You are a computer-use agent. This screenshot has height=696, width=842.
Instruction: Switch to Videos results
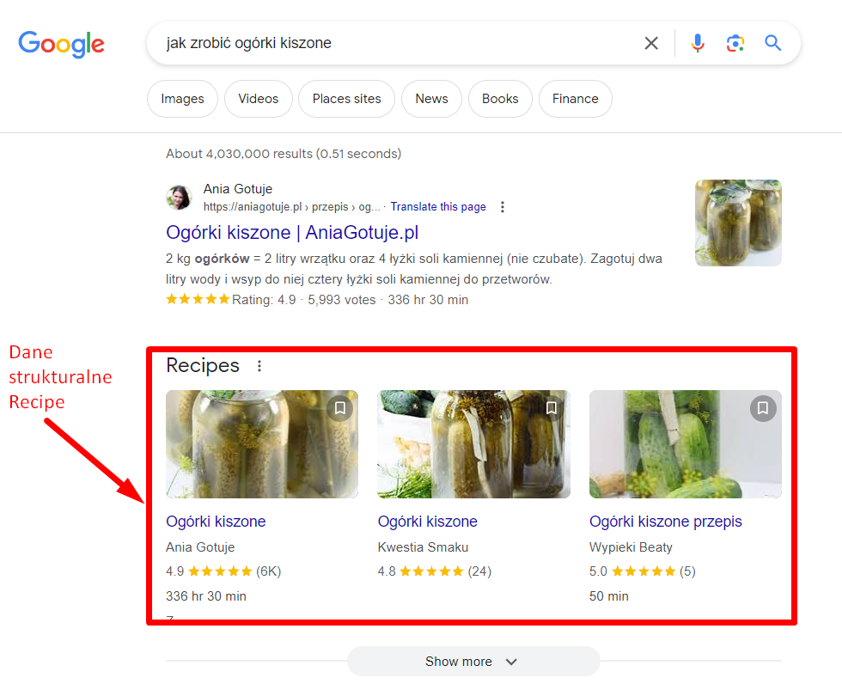(x=258, y=99)
